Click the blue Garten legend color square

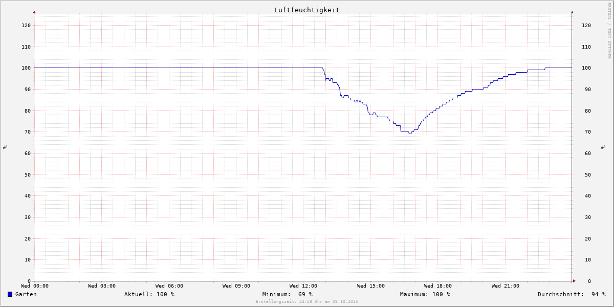[10, 294]
